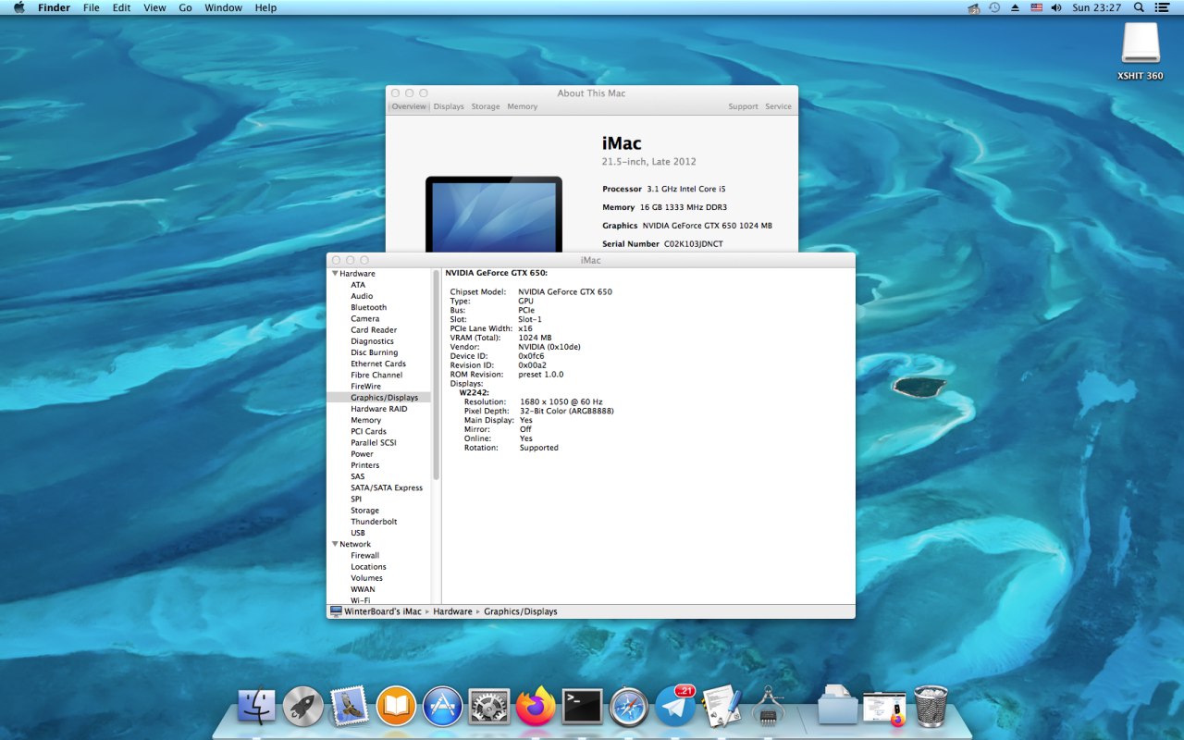This screenshot has width=1184, height=740.
Task: Select Audio in the sidebar
Action: coord(362,296)
